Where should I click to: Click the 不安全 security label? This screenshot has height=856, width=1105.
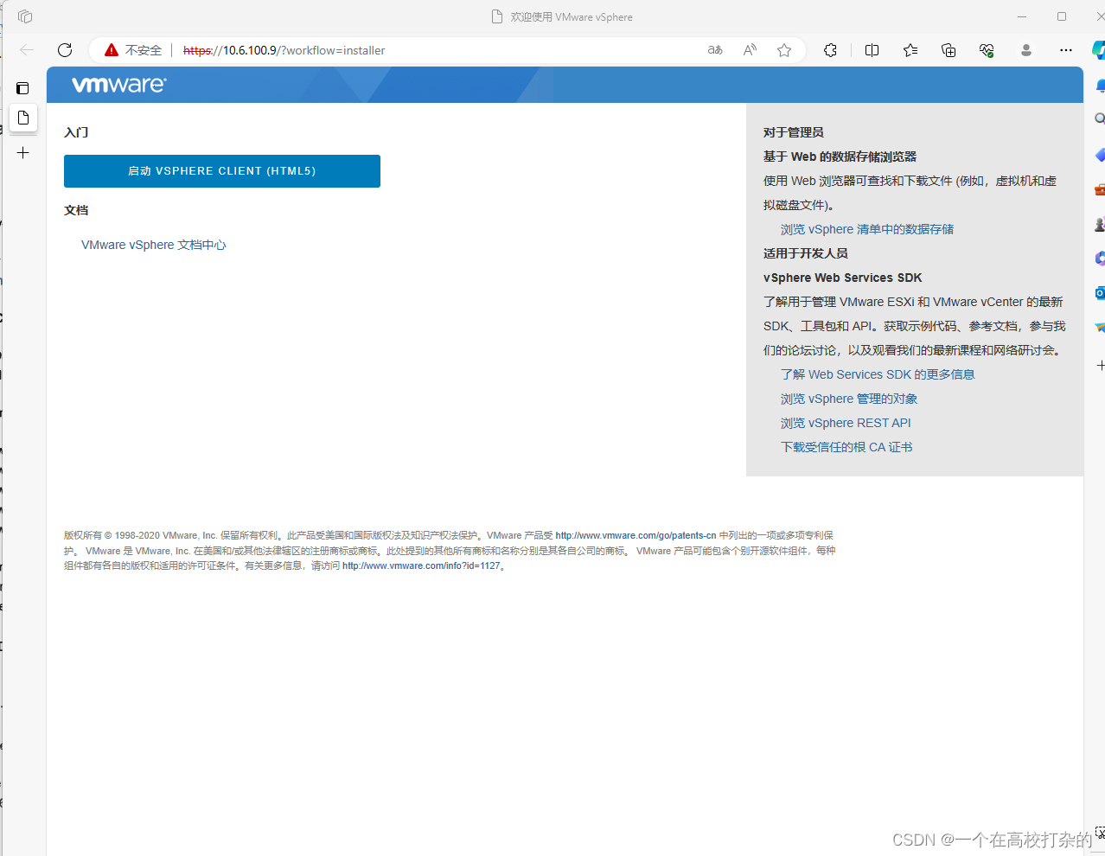[x=144, y=50]
